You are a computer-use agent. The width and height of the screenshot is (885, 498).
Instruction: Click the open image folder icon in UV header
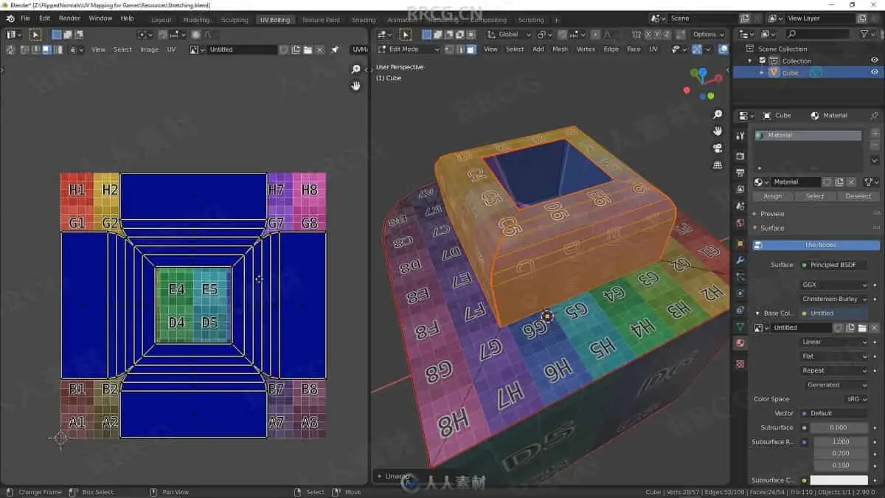[308, 49]
